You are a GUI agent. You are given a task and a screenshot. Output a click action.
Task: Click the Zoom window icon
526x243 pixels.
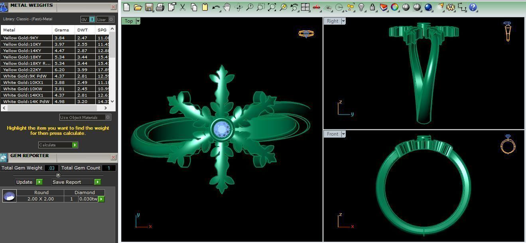pyautogui.click(x=260, y=7)
